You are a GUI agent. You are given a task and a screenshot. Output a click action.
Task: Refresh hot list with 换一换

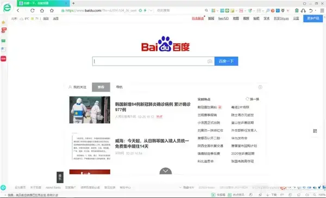[253, 99]
